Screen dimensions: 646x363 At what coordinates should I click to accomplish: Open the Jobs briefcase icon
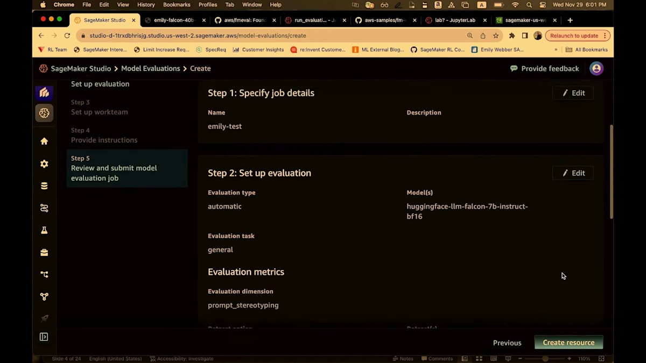[x=44, y=252]
